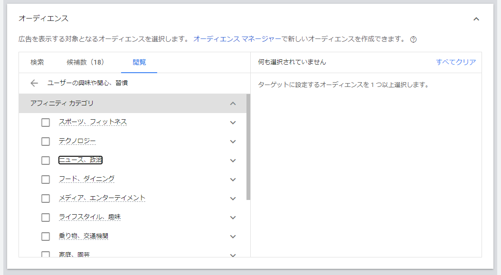501x275 pixels.
Task: Collapse the アフィニティ カテゴリ header chevron
Action: 233,104
